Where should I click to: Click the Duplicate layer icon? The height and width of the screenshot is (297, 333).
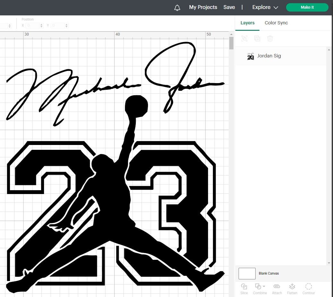point(257,38)
